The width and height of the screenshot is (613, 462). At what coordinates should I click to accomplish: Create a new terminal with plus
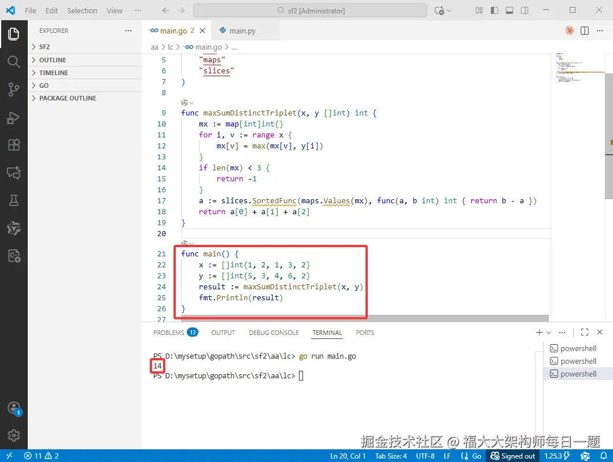(x=539, y=332)
